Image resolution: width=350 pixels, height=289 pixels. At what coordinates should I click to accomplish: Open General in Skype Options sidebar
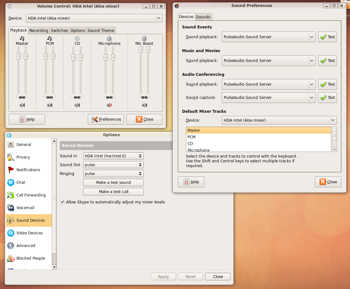point(29,145)
